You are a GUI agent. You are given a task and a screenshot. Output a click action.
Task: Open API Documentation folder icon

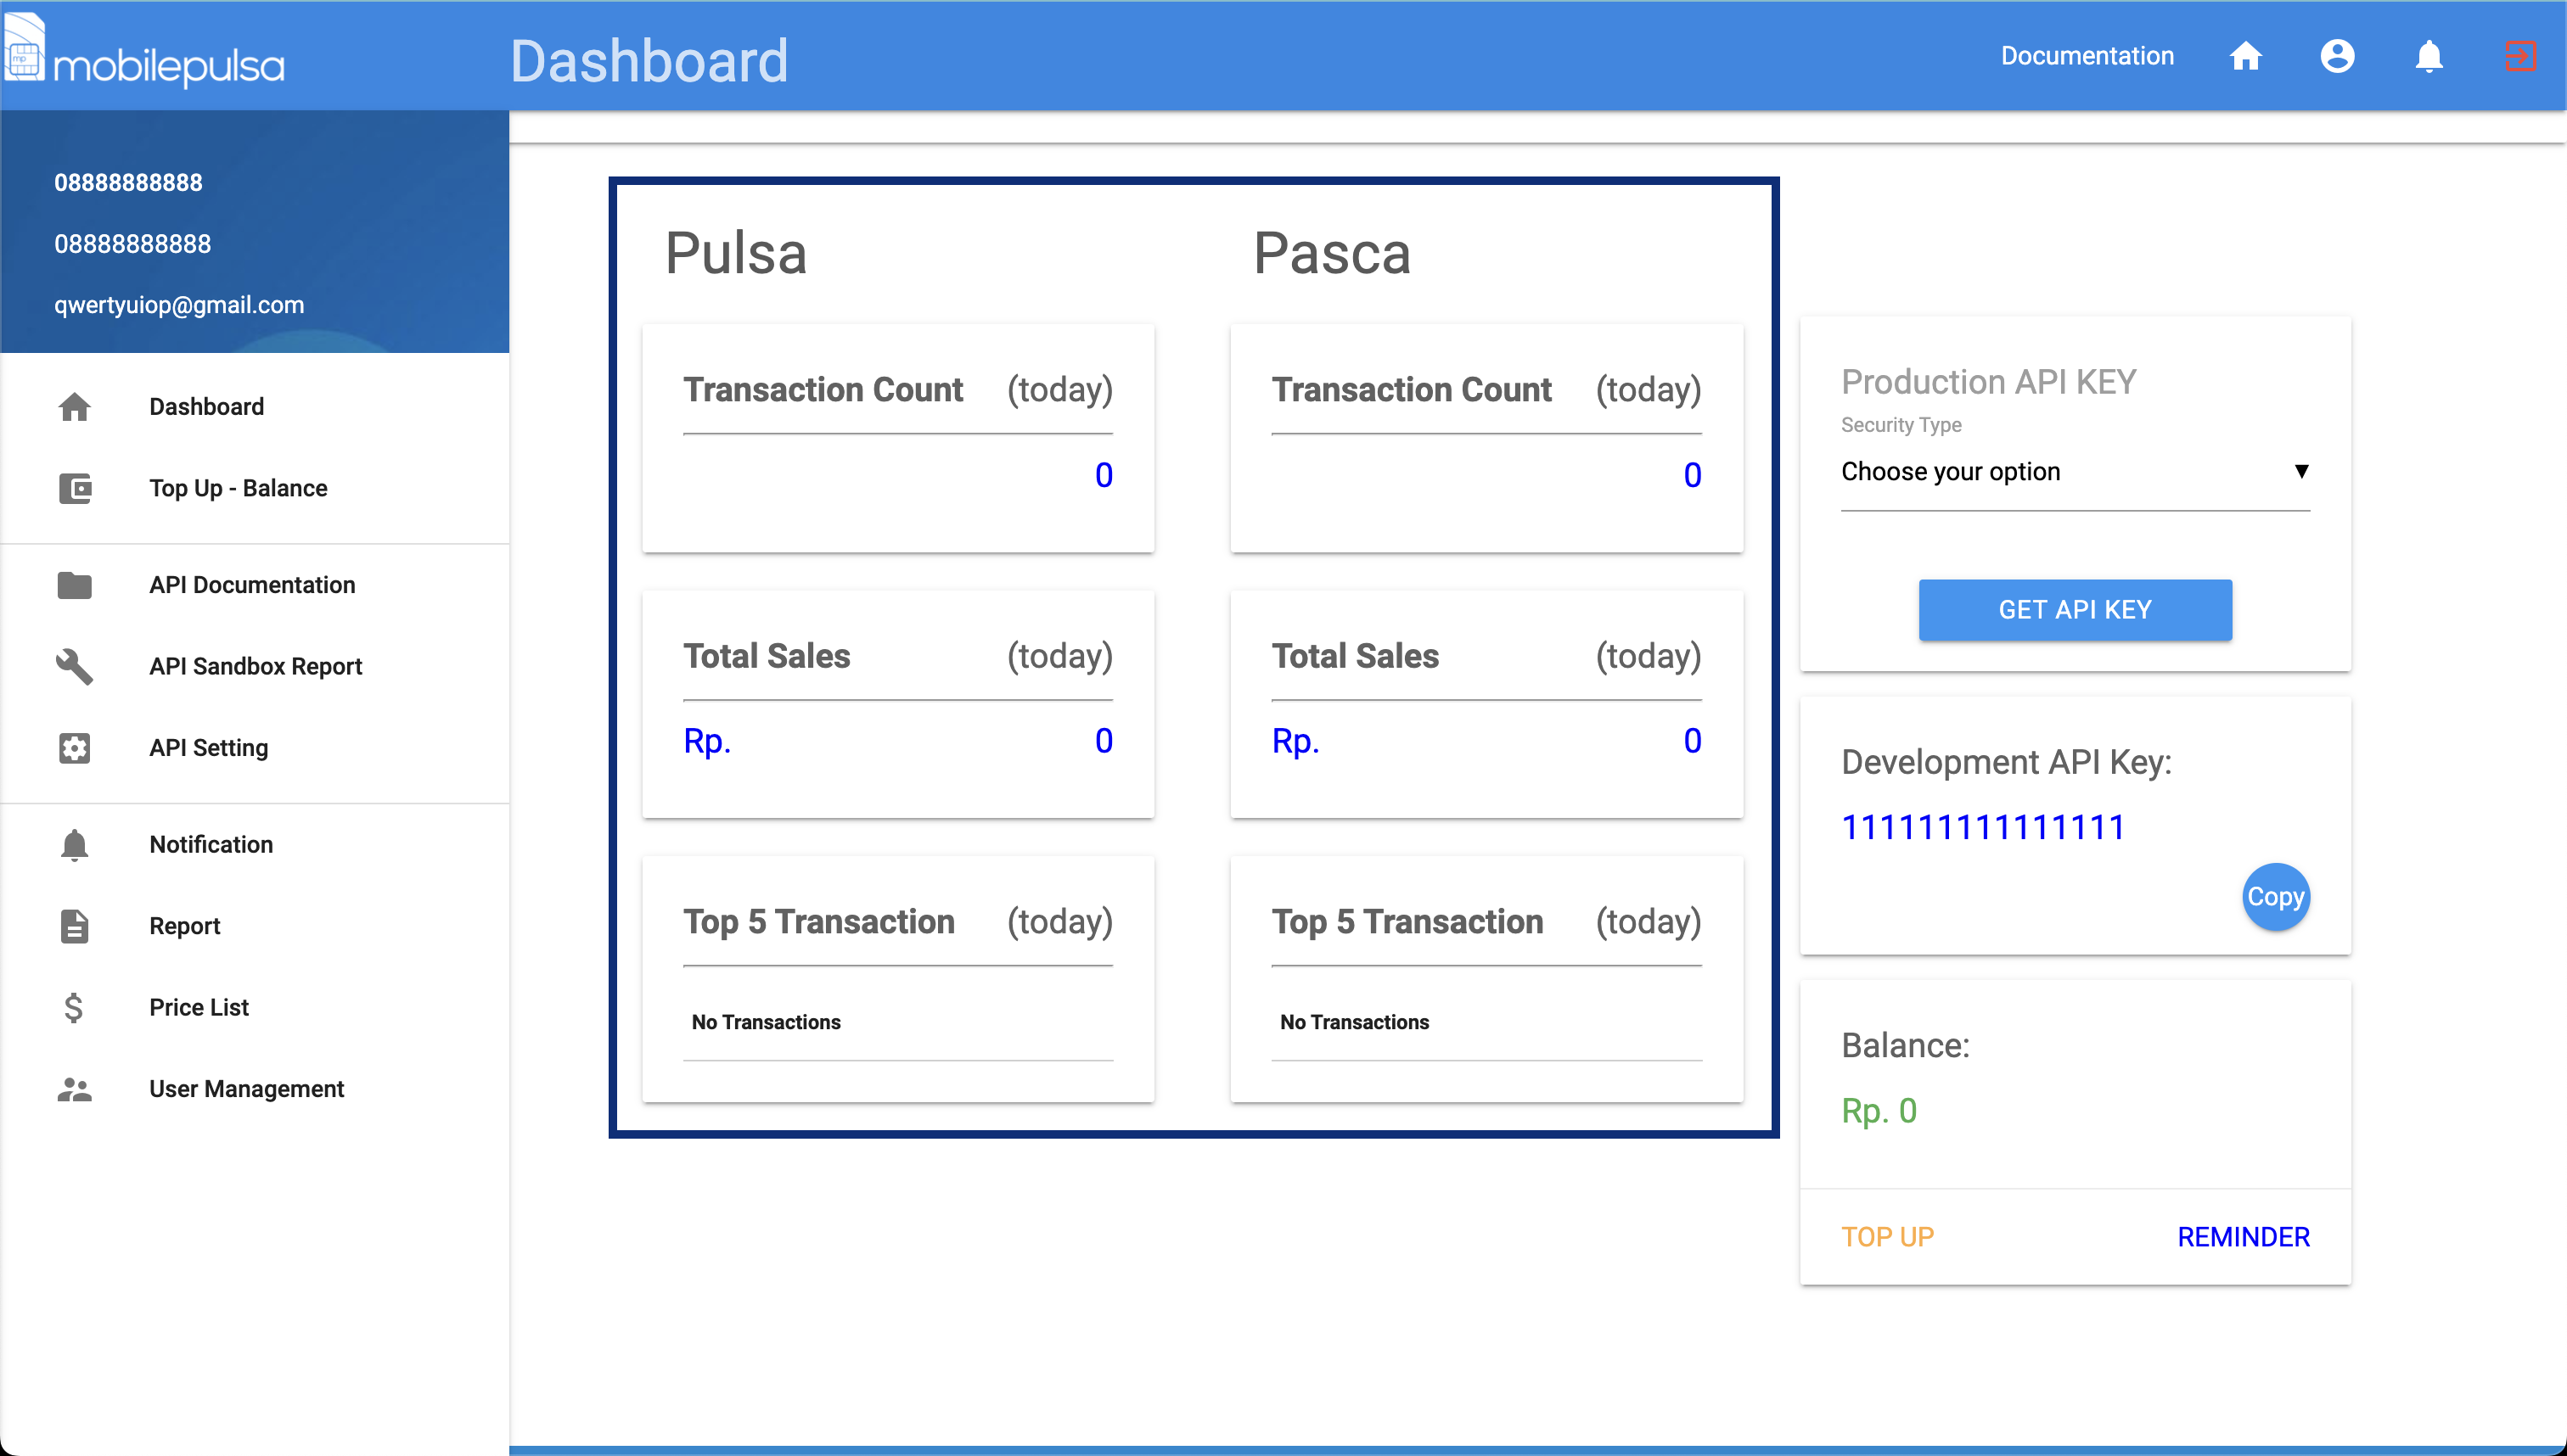click(x=75, y=586)
